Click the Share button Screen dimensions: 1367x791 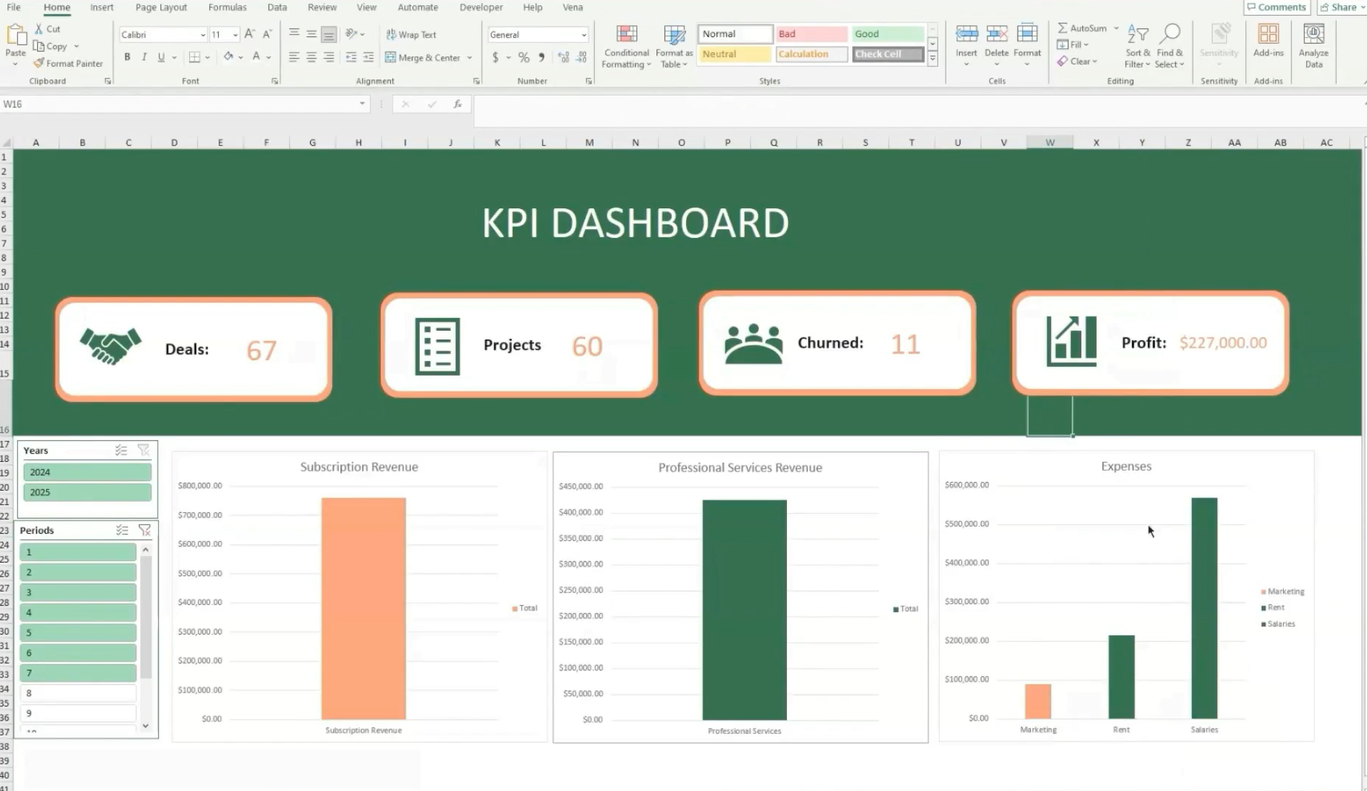point(1340,7)
